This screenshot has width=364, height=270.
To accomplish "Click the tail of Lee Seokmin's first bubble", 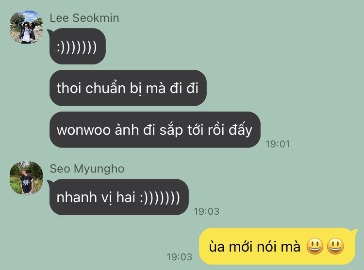I will coord(50,32).
